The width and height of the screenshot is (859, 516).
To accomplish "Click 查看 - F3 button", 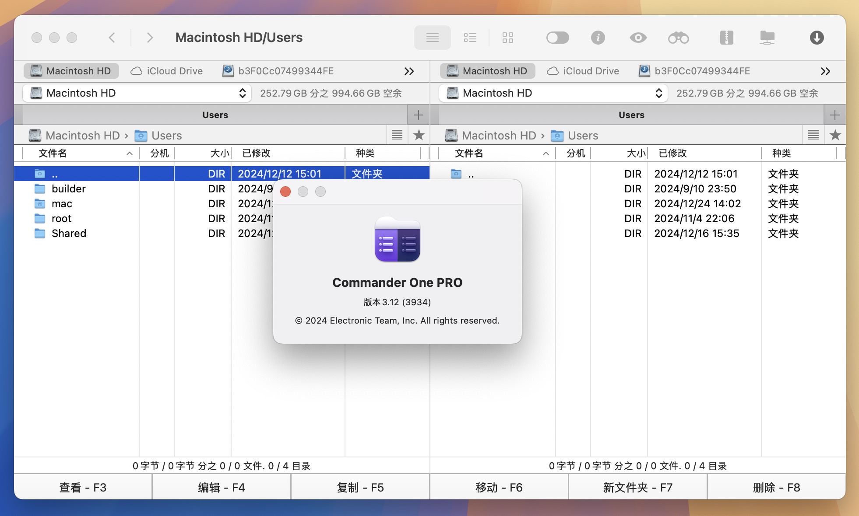I will (83, 487).
